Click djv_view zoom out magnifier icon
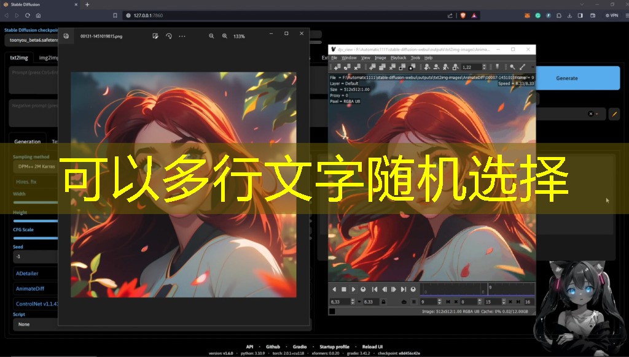 click(436, 67)
